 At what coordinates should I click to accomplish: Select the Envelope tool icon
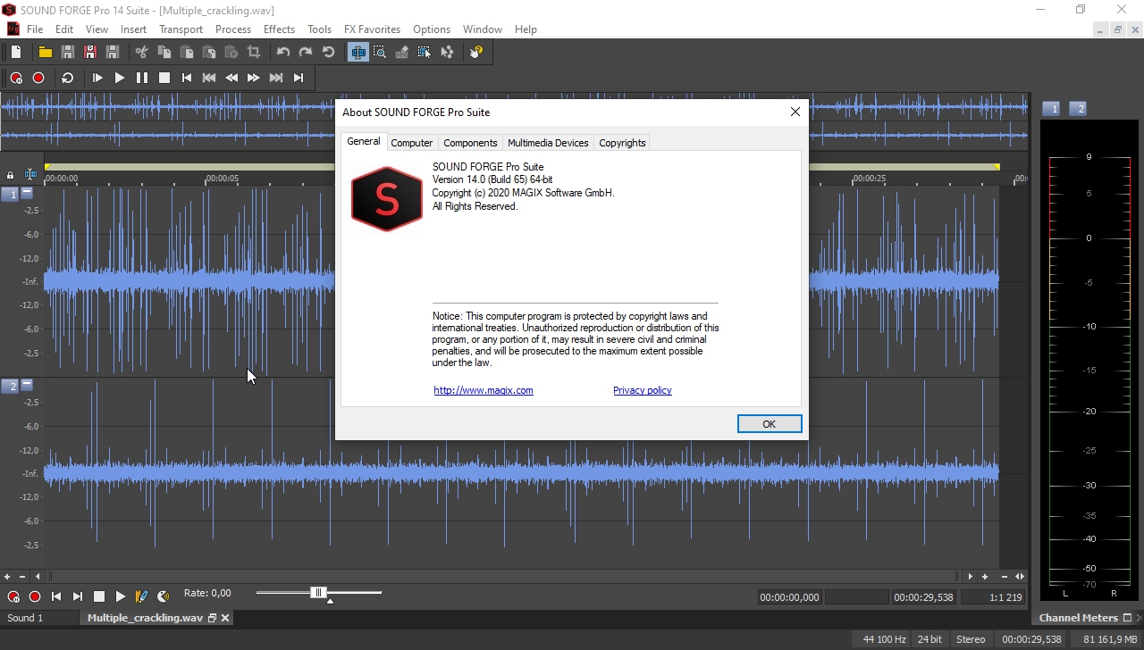447,52
